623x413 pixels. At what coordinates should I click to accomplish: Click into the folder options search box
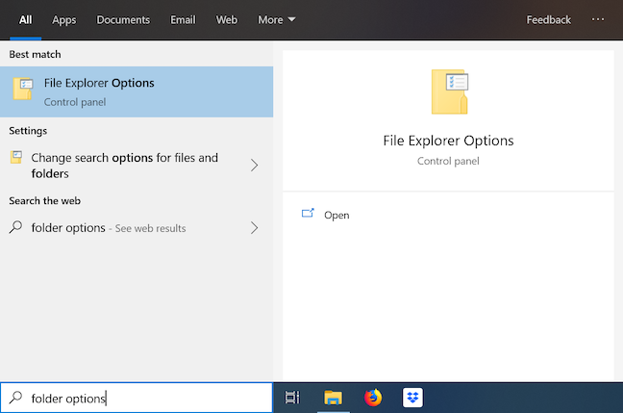pyautogui.click(x=137, y=398)
